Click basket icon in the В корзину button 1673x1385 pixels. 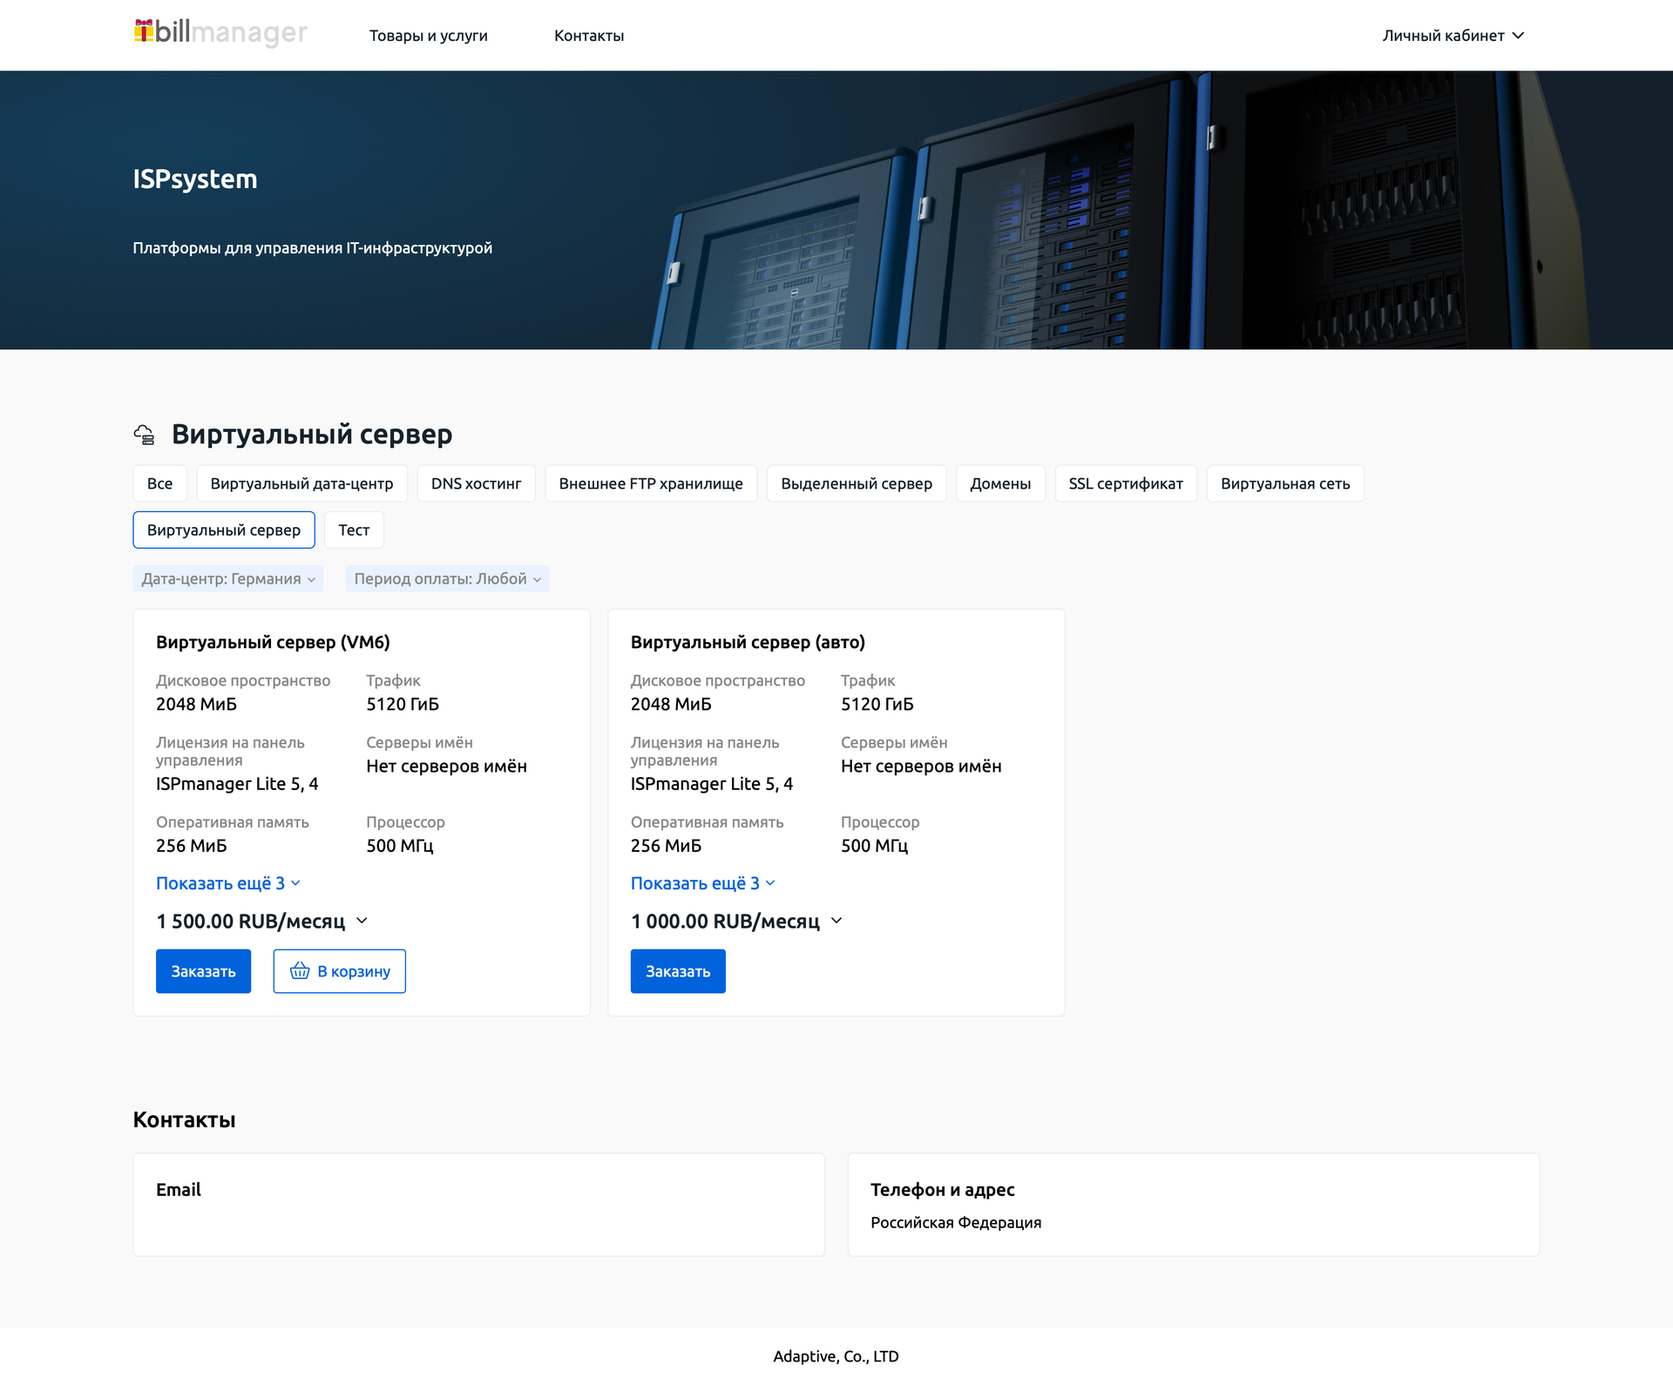(300, 970)
